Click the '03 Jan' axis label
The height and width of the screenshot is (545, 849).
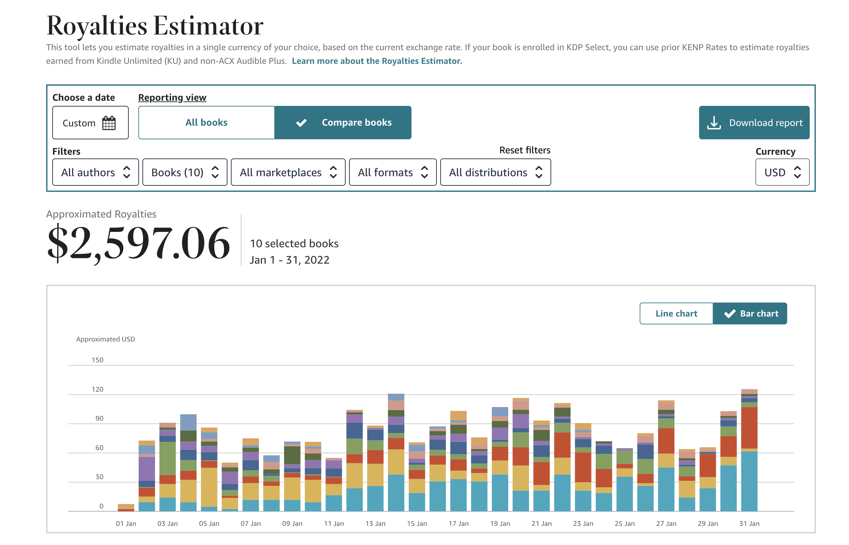click(167, 524)
